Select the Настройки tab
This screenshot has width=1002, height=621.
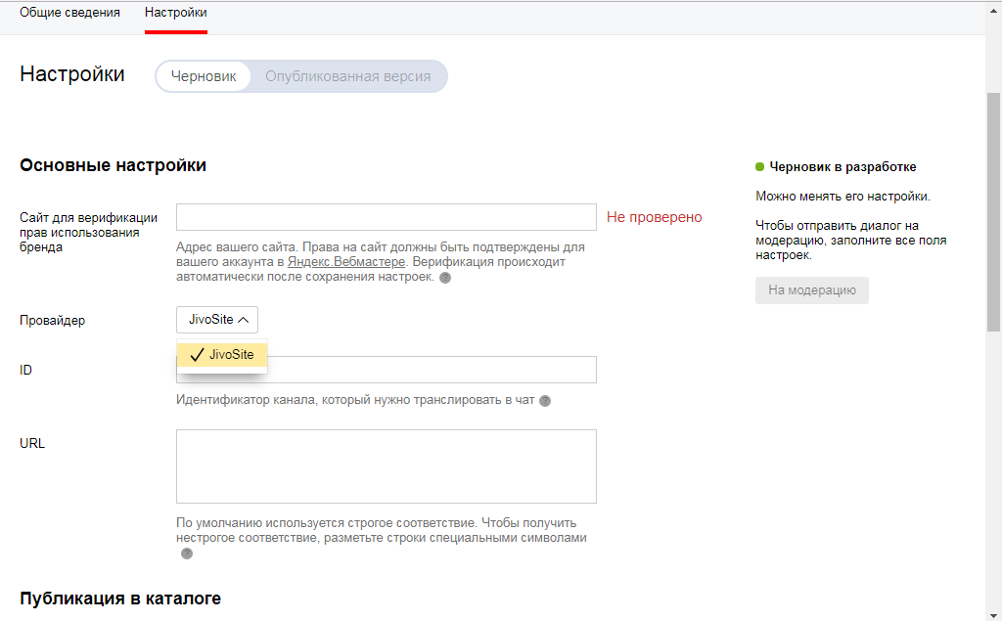click(x=175, y=13)
